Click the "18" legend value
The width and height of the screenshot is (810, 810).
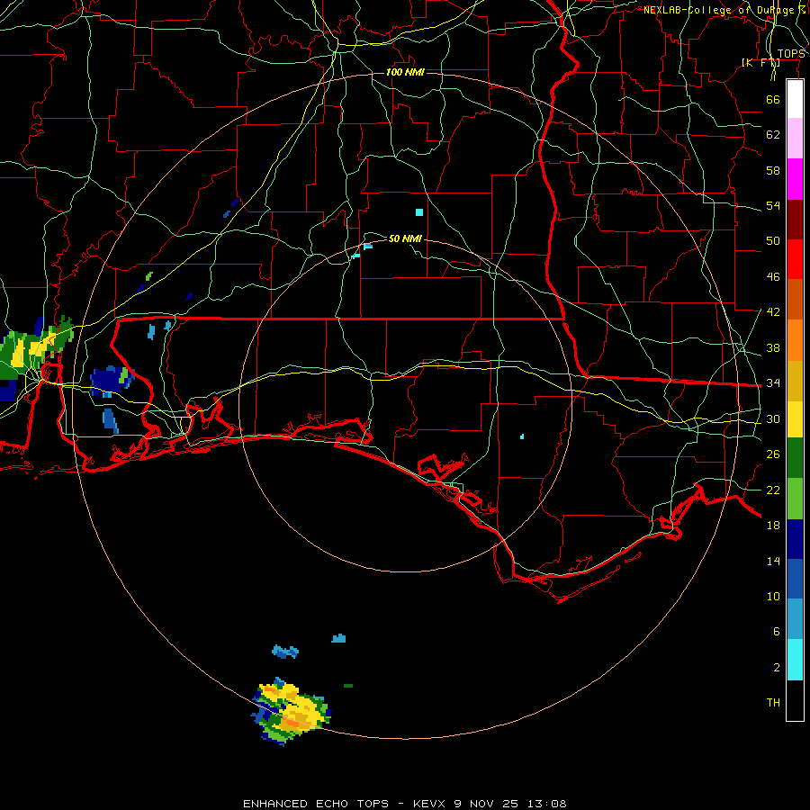click(773, 526)
